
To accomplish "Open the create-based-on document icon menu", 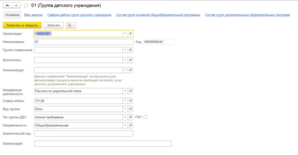I will pos(71,25).
